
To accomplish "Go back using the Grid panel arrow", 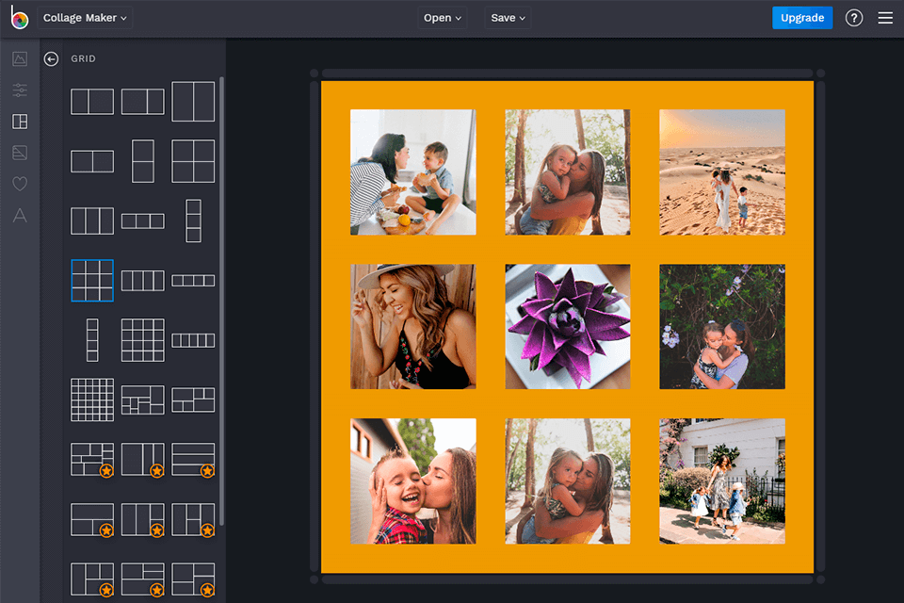I will pos(51,58).
